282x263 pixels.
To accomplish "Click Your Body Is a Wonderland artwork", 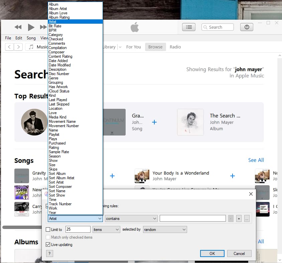I will pyautogui.click(x=142, y=176).
